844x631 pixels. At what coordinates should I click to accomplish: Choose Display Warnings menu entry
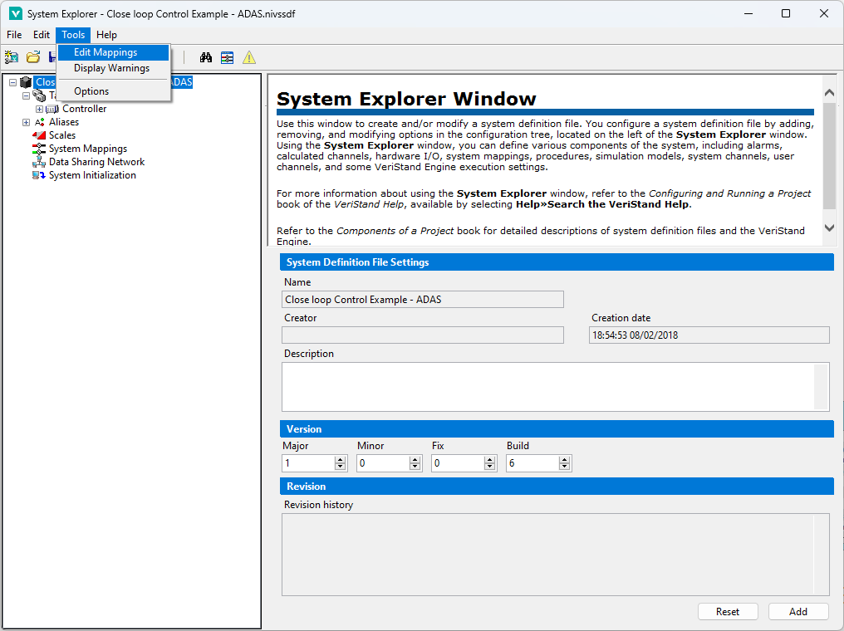(x=113, y=68)
